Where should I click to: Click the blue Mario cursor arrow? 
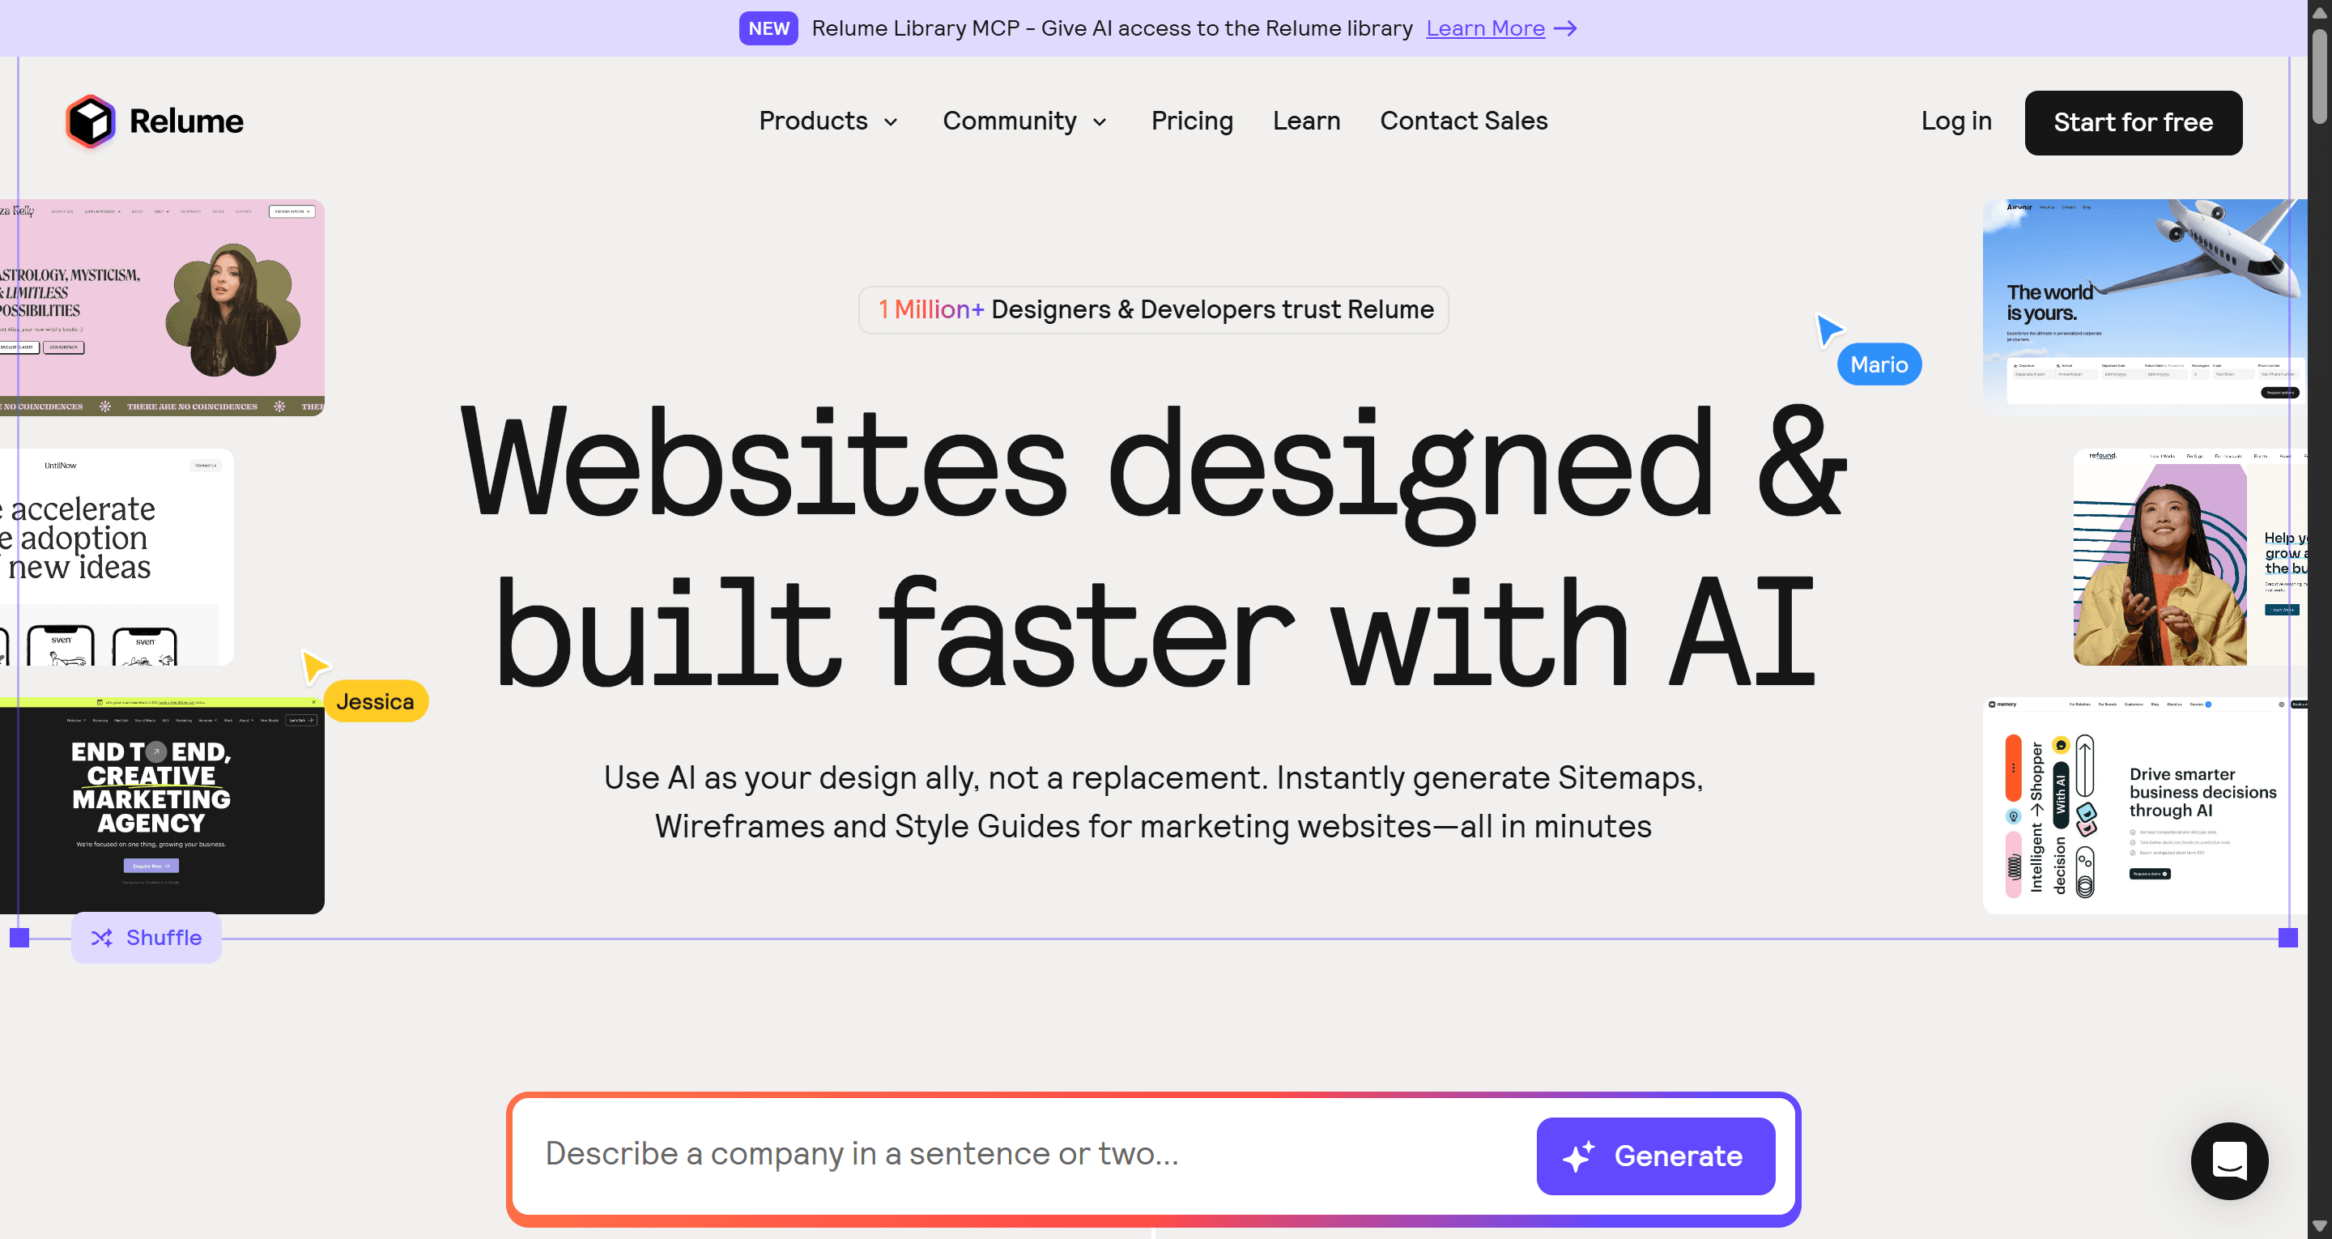pos(1828,330)
